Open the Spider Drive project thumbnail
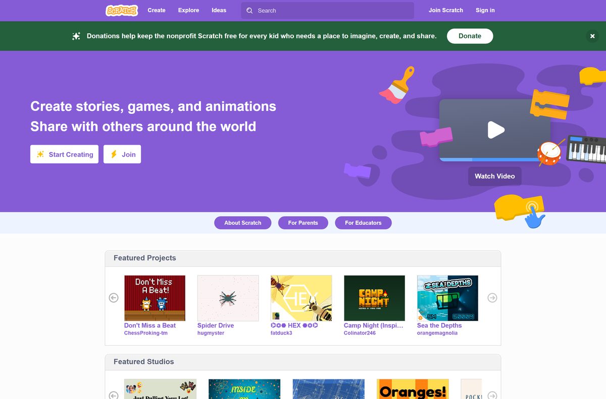 (x=228, y=298)
